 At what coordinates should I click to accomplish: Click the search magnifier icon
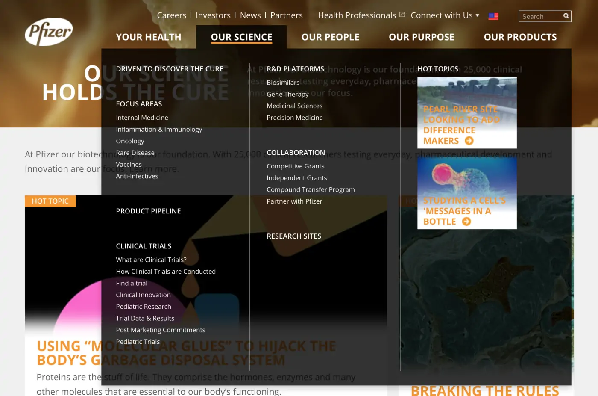click(x=566, y=16)
